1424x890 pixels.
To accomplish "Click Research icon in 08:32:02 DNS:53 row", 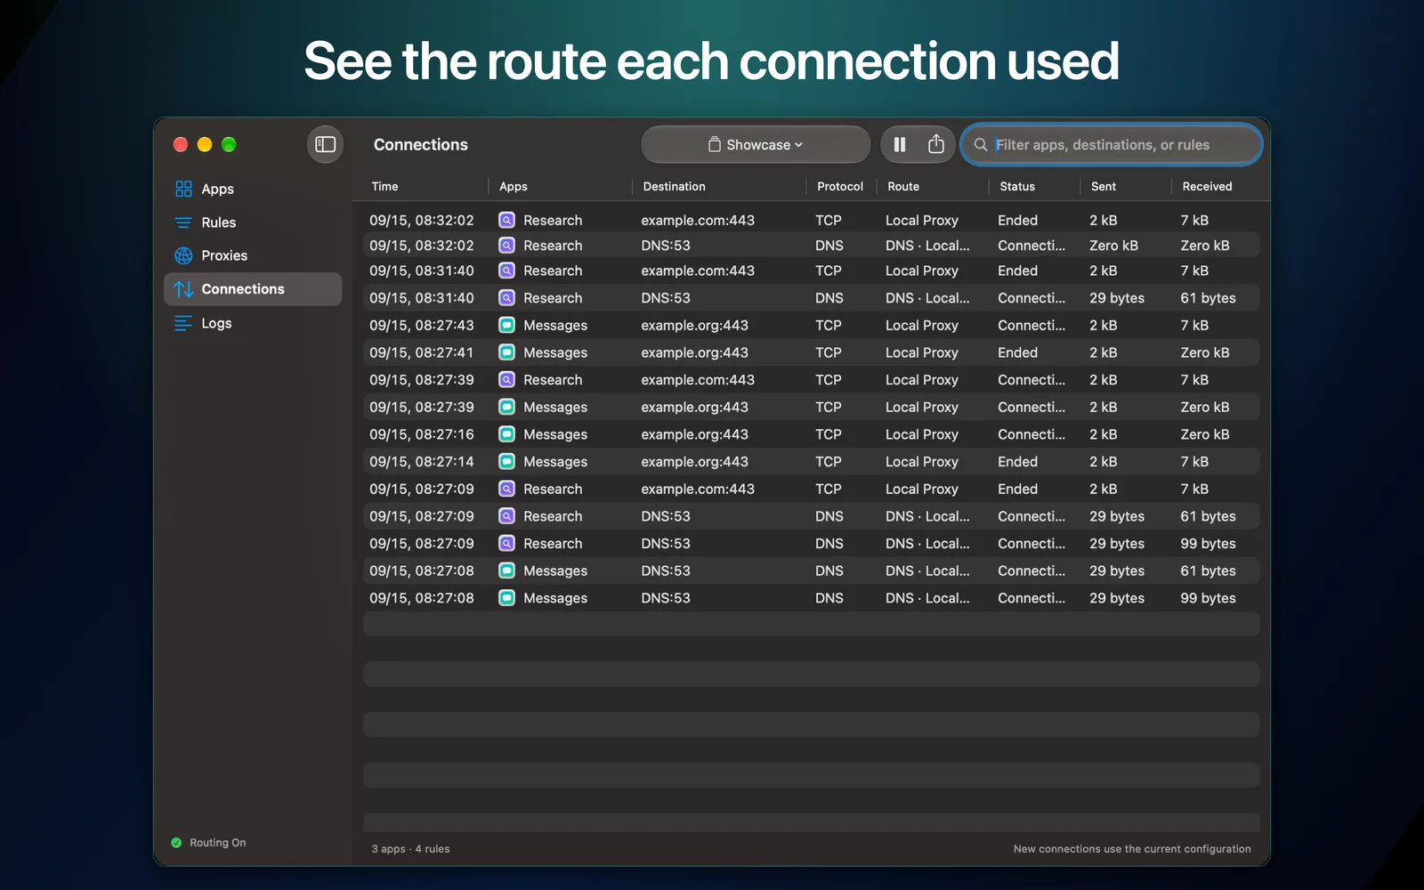I will click(506, 245).
